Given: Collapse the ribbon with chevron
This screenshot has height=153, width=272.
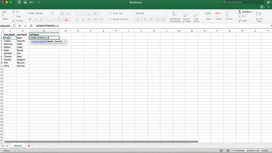Looking at the screenshot, I should 269,7.
